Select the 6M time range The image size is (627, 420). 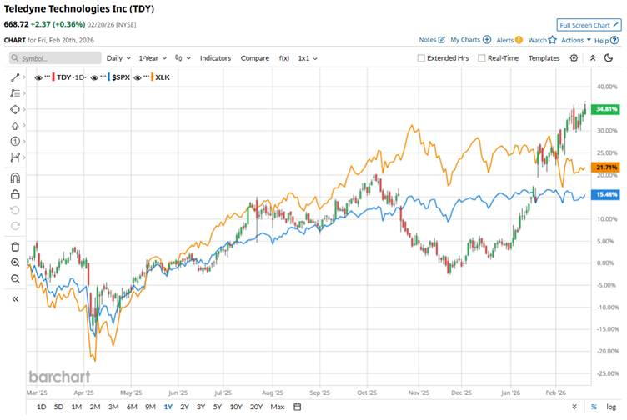132,407
